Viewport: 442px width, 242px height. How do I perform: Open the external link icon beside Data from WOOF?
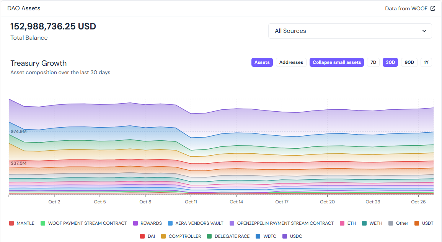click(433, 8)
